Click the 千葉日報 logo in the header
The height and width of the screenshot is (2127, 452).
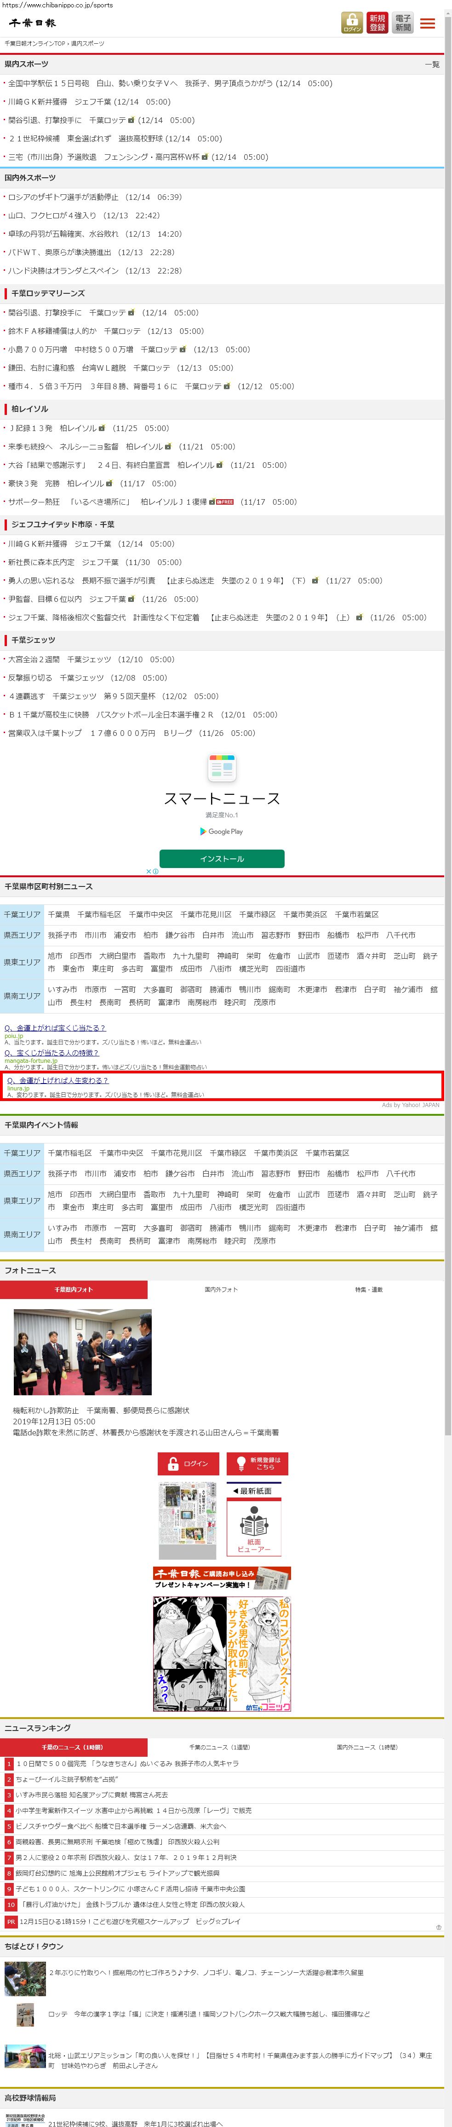pos(33,22)
